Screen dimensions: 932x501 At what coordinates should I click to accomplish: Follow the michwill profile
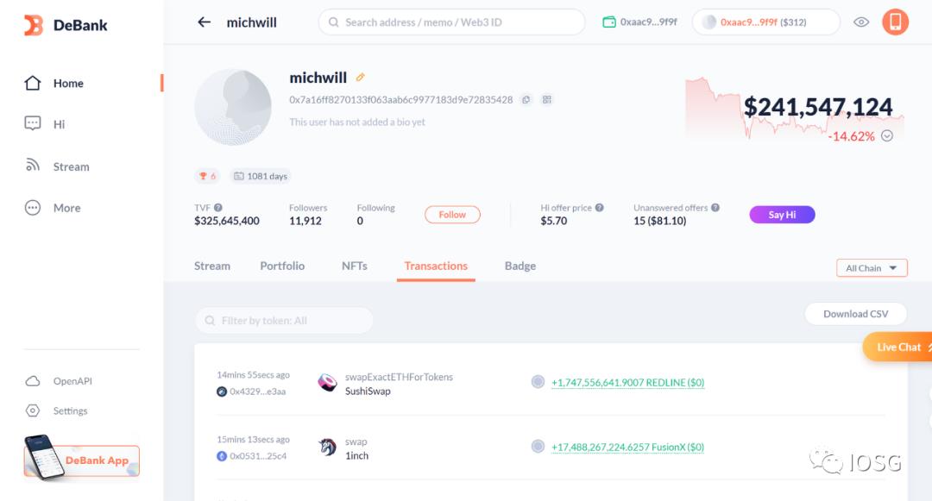[x=452, y=215]
